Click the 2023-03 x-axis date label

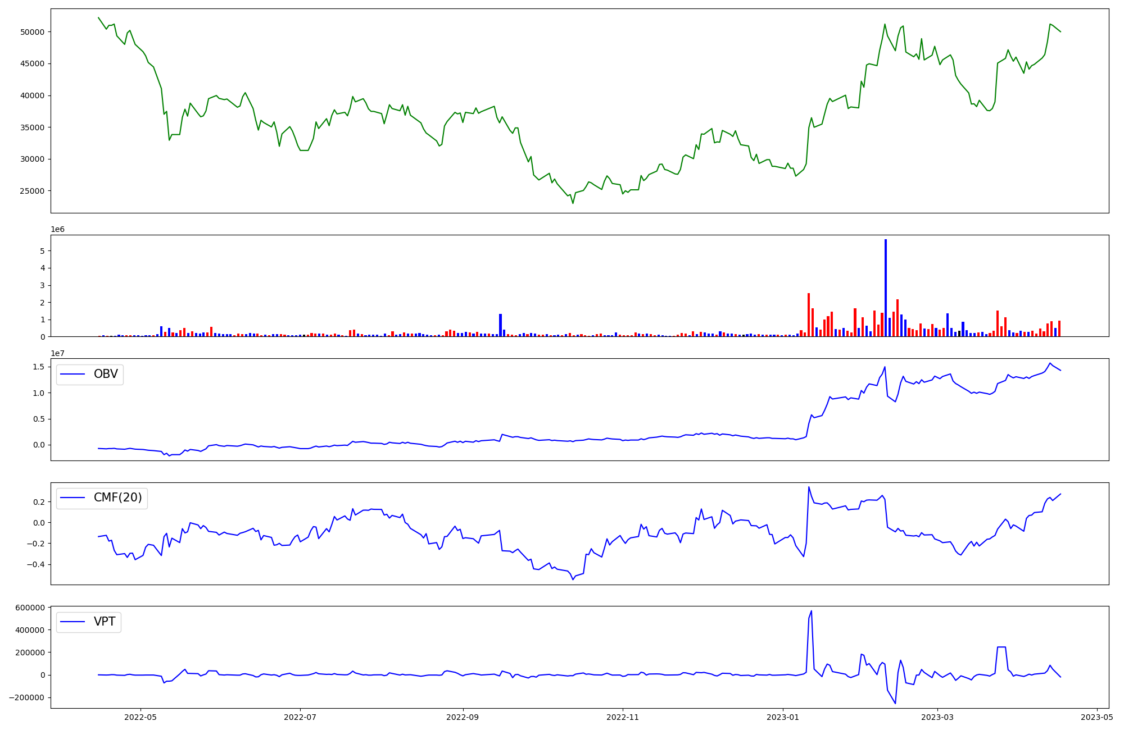937,717
